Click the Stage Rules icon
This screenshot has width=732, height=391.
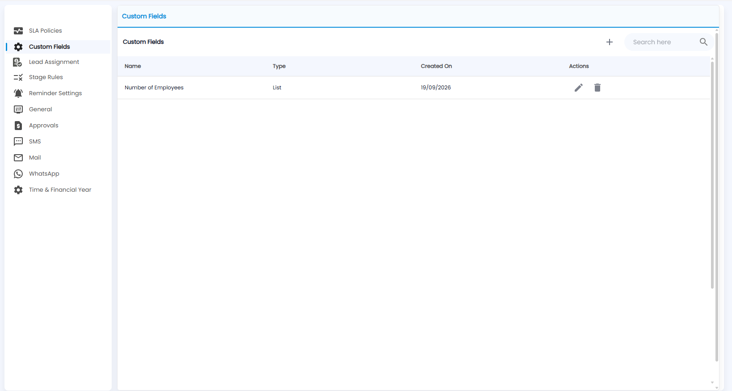[x=18, y=77]
